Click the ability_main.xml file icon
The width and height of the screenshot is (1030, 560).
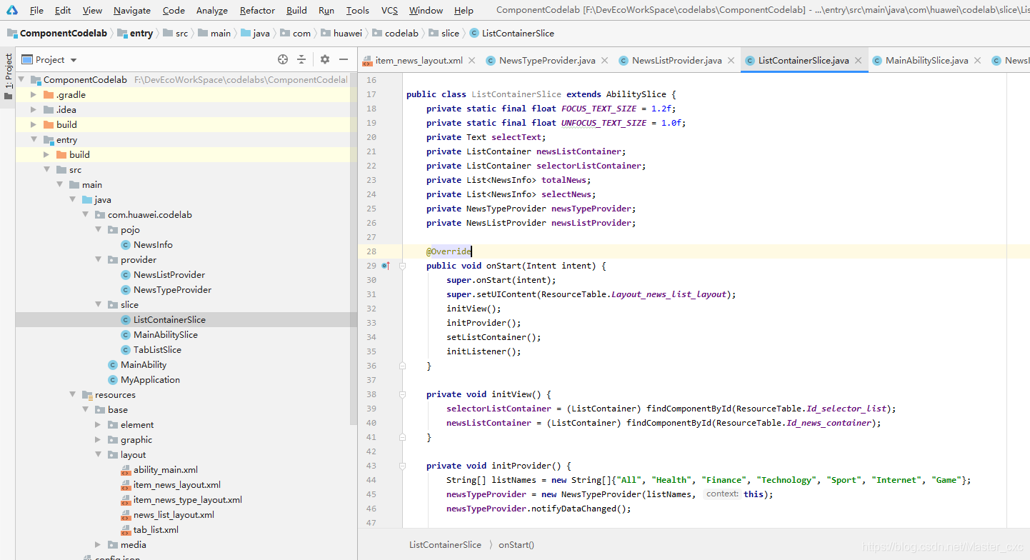click(126, 470)
